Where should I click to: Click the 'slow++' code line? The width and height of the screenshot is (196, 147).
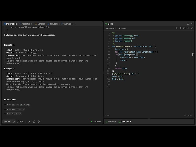[123, 60]
